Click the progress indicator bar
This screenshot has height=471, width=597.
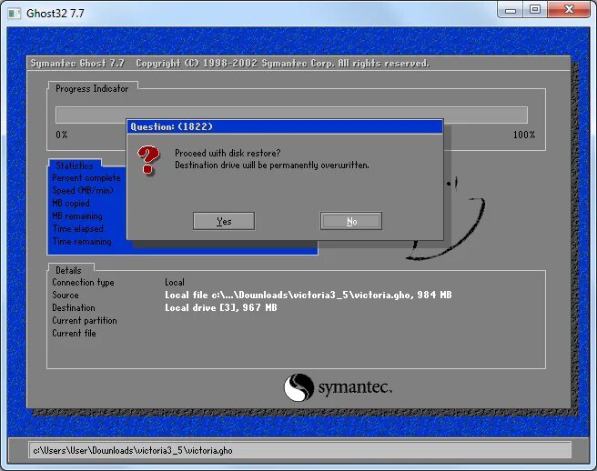point(291,115)
